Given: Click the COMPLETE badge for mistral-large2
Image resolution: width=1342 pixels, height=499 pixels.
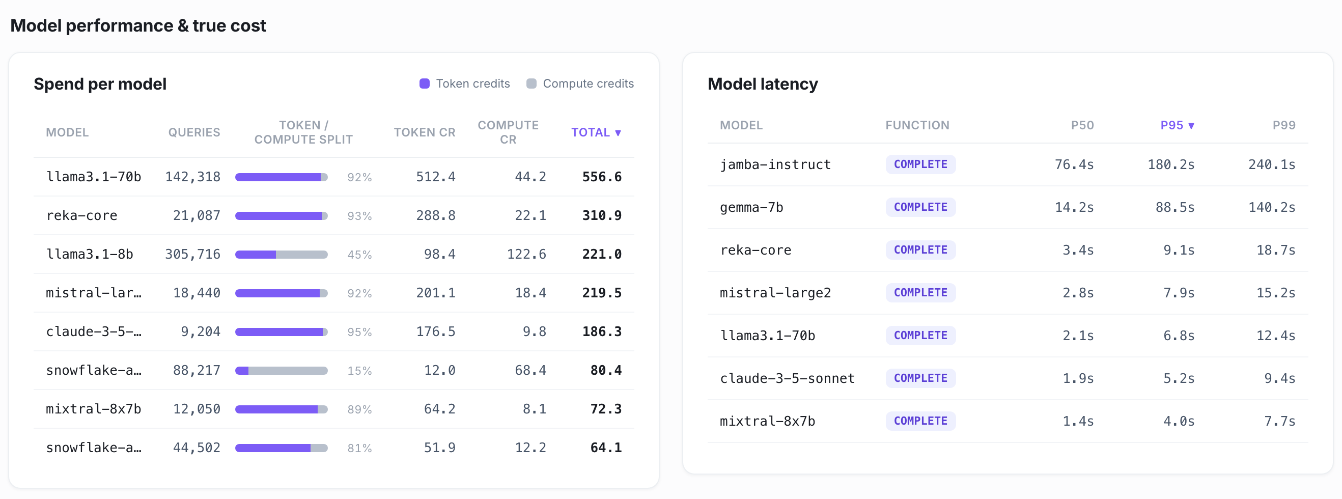Looking at the screenshot, I should tap(920, 292).
